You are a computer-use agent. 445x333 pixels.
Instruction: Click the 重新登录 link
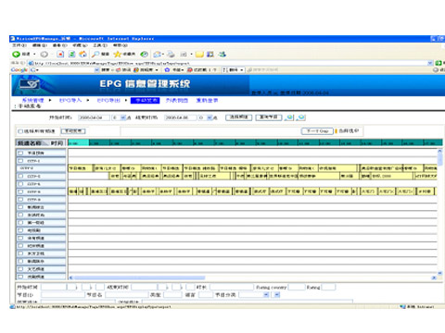pos(207,100)
